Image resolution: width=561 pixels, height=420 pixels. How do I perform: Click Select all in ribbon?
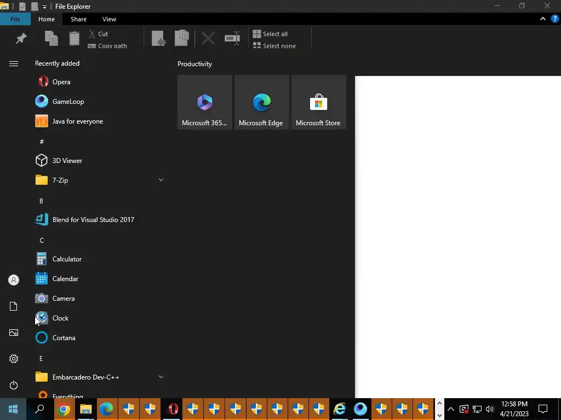click(270, 34)
